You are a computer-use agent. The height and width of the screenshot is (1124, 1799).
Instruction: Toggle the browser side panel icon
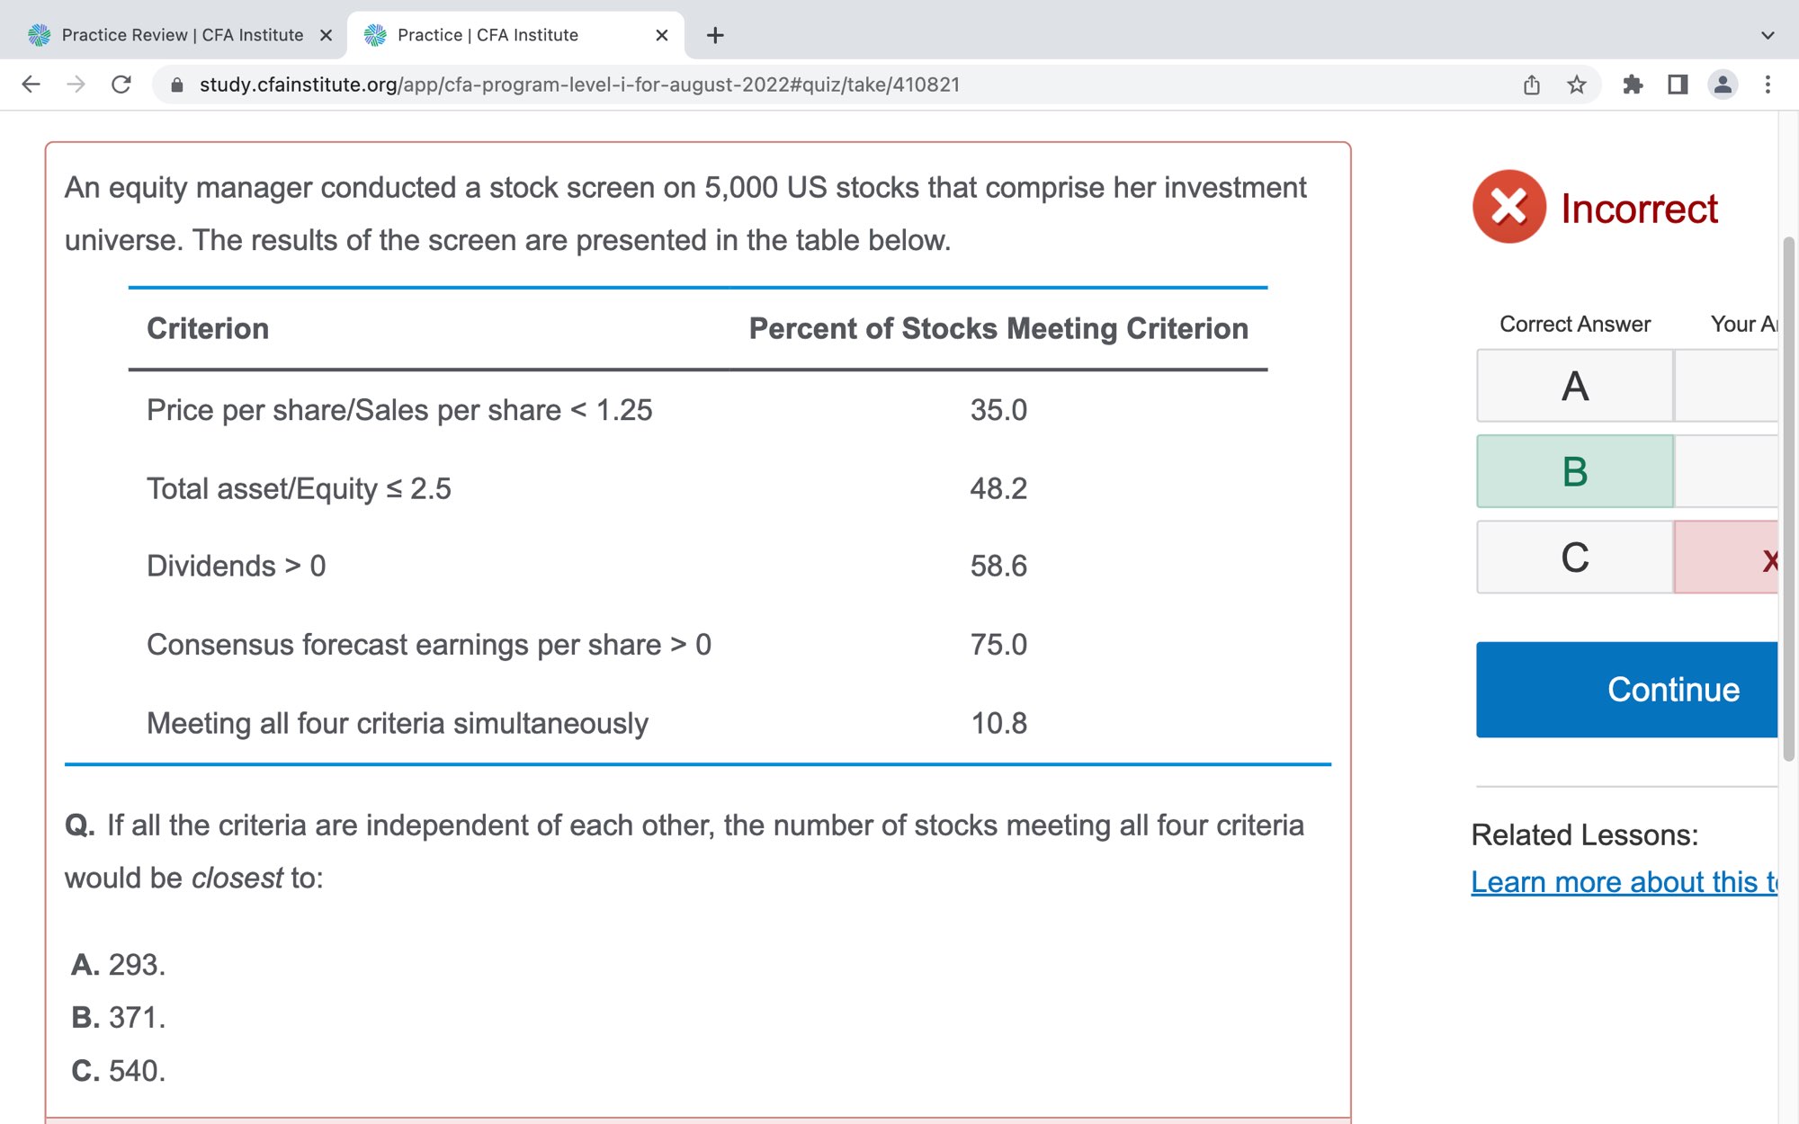[1678, 85]
